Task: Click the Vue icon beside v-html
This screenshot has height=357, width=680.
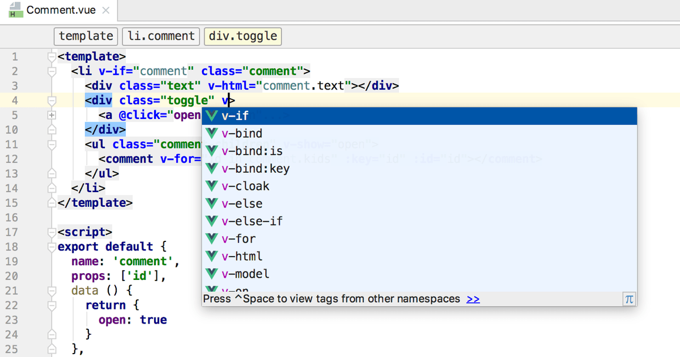Action: (x=211, y=256)
